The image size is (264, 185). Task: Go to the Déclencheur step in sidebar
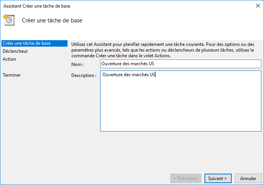15,51
